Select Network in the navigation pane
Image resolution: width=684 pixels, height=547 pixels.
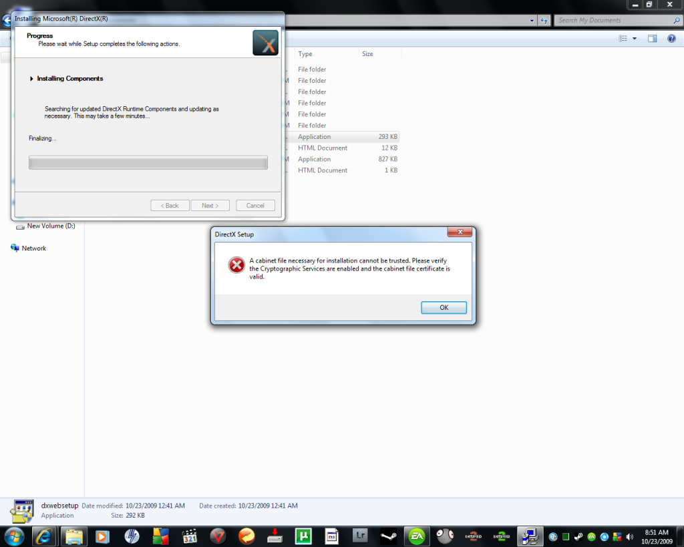pos(28,248)
